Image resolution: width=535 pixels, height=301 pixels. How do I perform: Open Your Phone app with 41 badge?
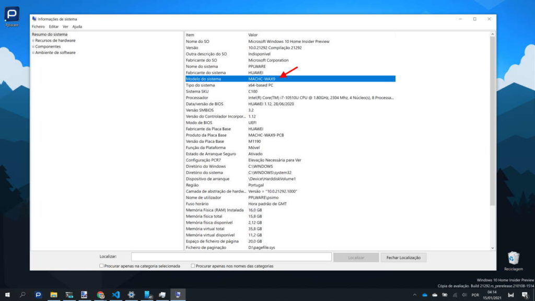coord(148,295)
